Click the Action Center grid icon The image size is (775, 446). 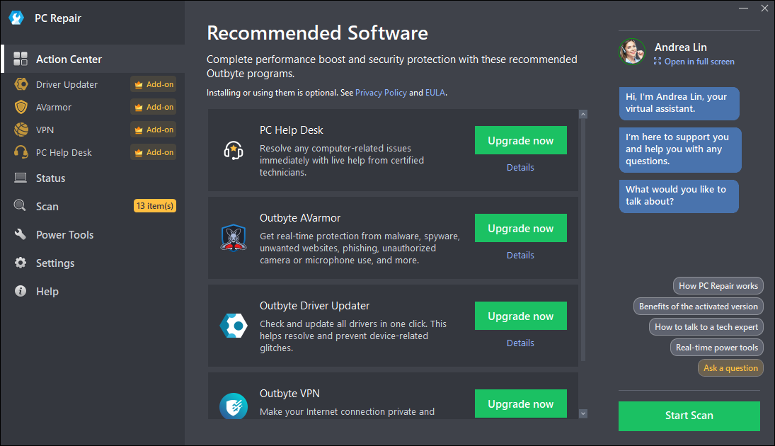(21, 59)
